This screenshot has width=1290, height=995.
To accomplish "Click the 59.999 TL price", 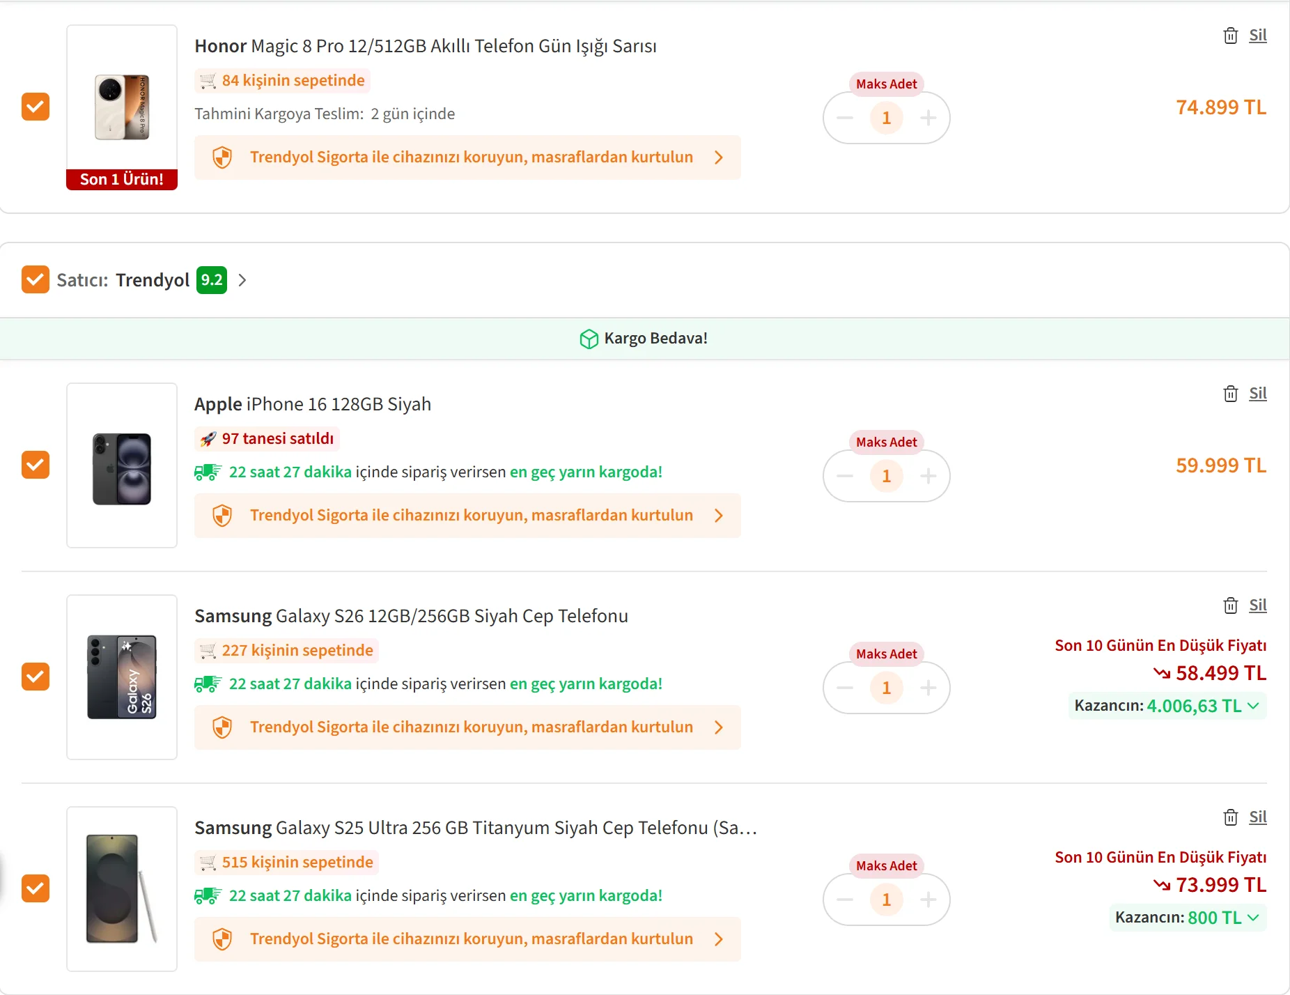I will (1221, 465).
